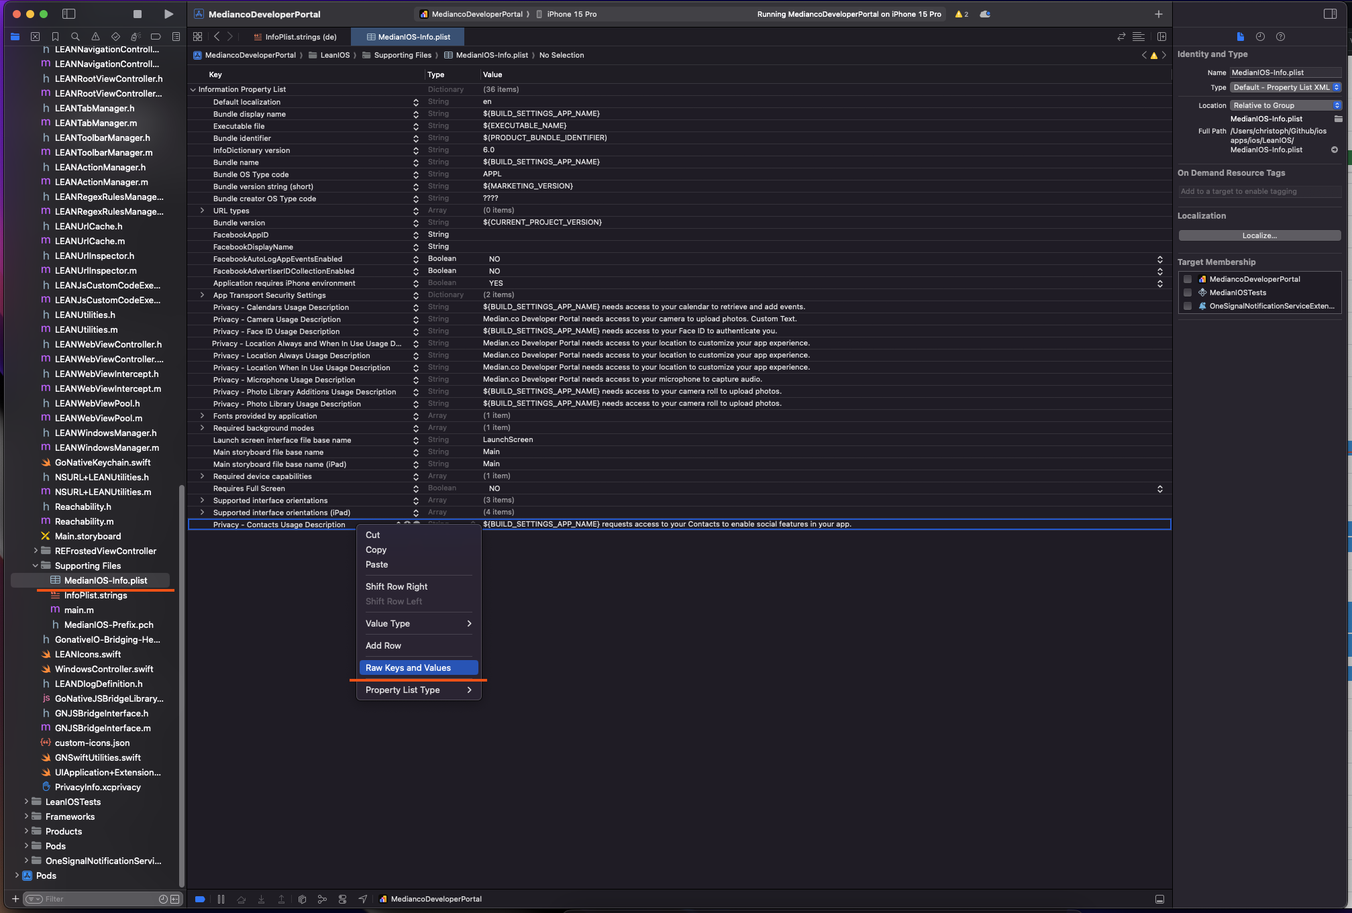Select the History inspector tab
The image size is (1352, 913).
[1260, 37]
